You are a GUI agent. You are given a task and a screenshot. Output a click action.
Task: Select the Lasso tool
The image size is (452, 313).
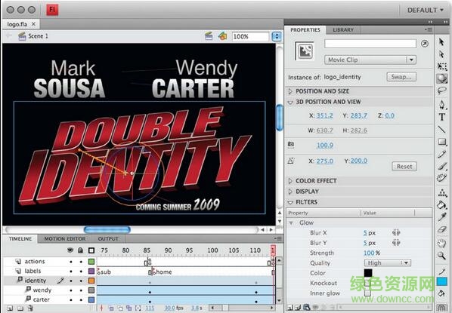[441, 91]
